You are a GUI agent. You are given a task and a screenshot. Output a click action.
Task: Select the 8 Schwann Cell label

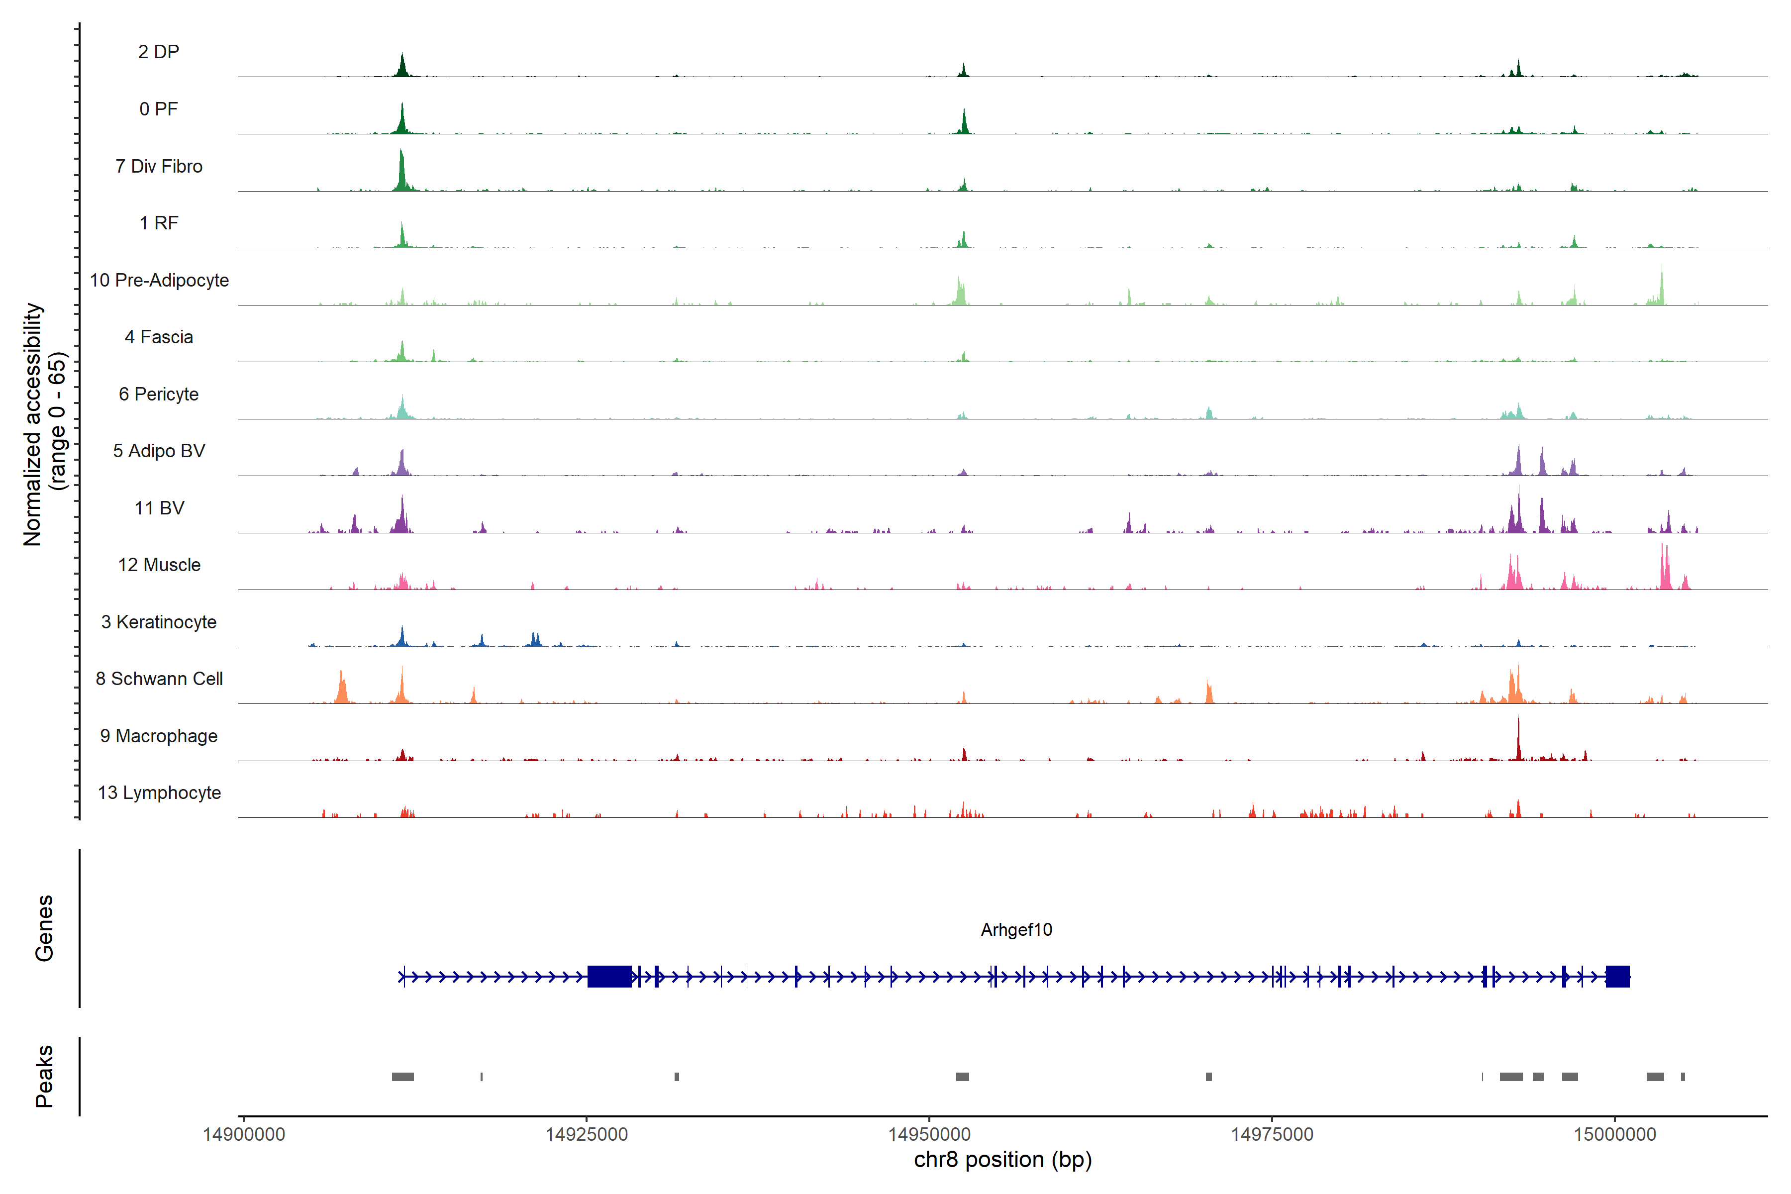(158, 679)
